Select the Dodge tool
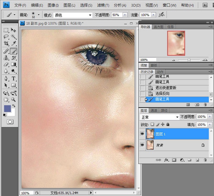This screenshot has height=196, width=214. [x=14, y=71]
